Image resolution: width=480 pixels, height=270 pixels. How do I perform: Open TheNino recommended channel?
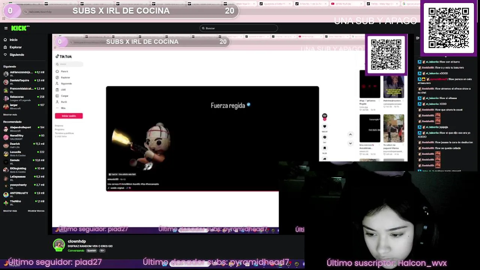[x=24, y=203]
